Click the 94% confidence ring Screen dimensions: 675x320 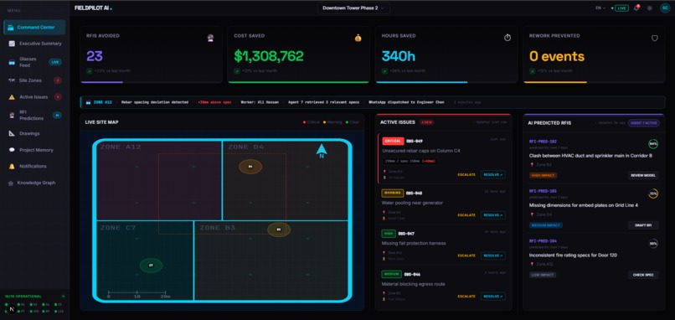point(653,144)
